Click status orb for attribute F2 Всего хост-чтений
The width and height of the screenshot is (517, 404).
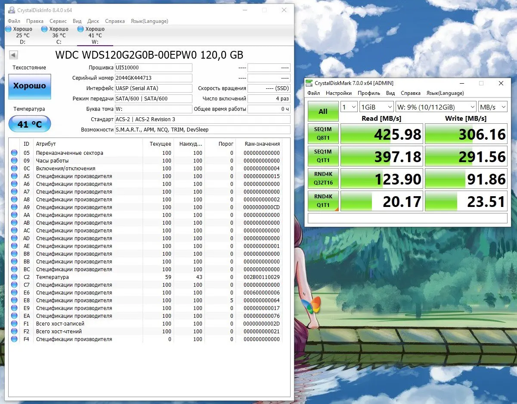[14, 332]
